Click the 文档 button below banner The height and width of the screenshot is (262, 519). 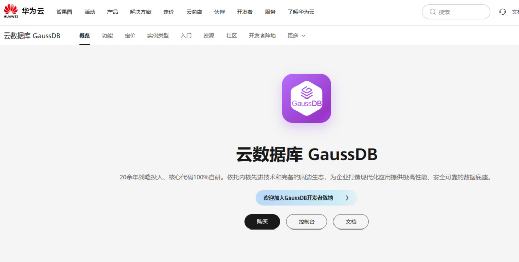pos(351,222)
